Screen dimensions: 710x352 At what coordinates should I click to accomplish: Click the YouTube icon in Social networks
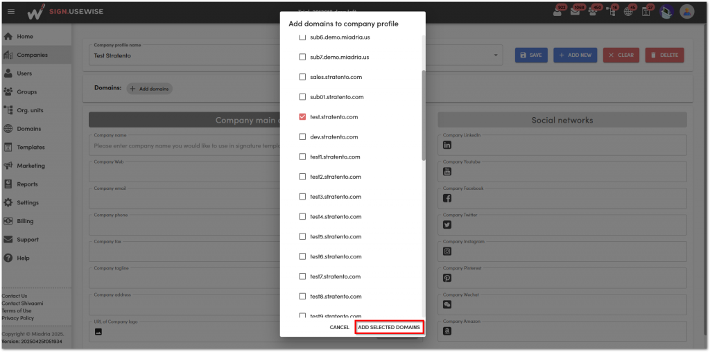tap(447, 172)
